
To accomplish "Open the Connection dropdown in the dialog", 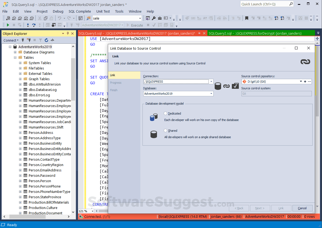I will pyautogui.click(x=211, y=81).
